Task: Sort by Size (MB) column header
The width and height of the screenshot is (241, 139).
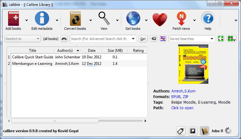Action: (x=115, y=51)
